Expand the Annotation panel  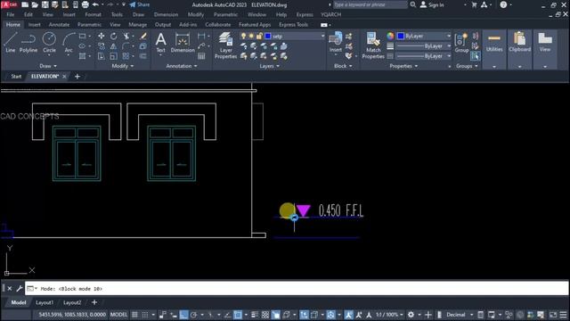pyautogui.click(x=182, y=66)
